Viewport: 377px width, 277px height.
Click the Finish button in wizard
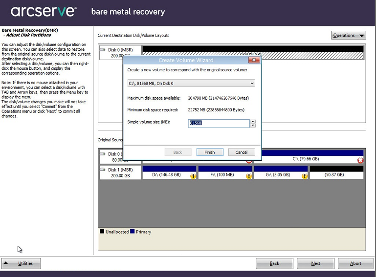[210, 152]
